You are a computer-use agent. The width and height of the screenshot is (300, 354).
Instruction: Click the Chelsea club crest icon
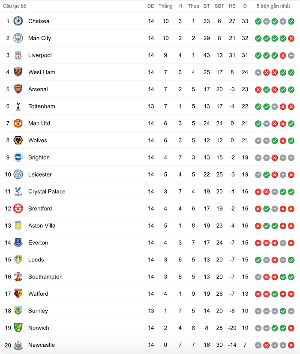pos(18,21)
